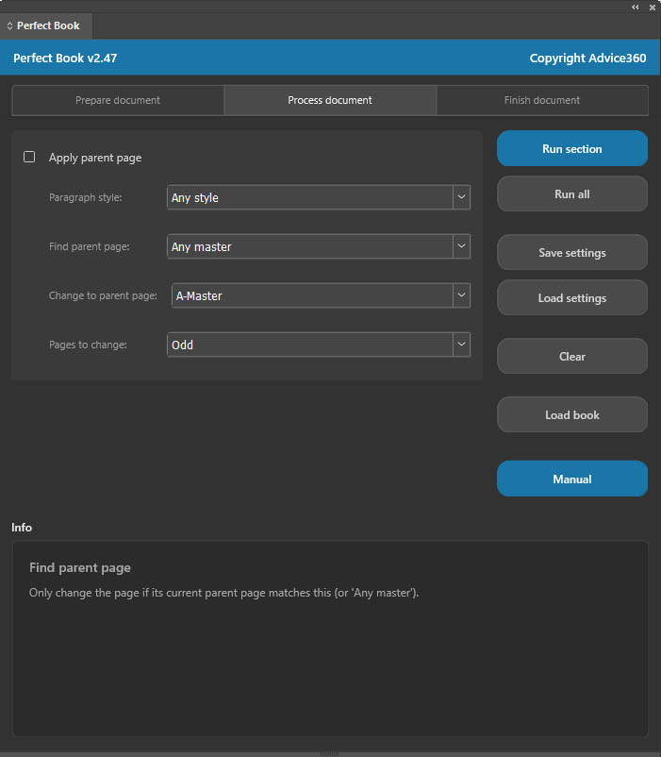Click the Find parent page field label
The height and width of the screenshot is (757, 661).
point(90,246)
